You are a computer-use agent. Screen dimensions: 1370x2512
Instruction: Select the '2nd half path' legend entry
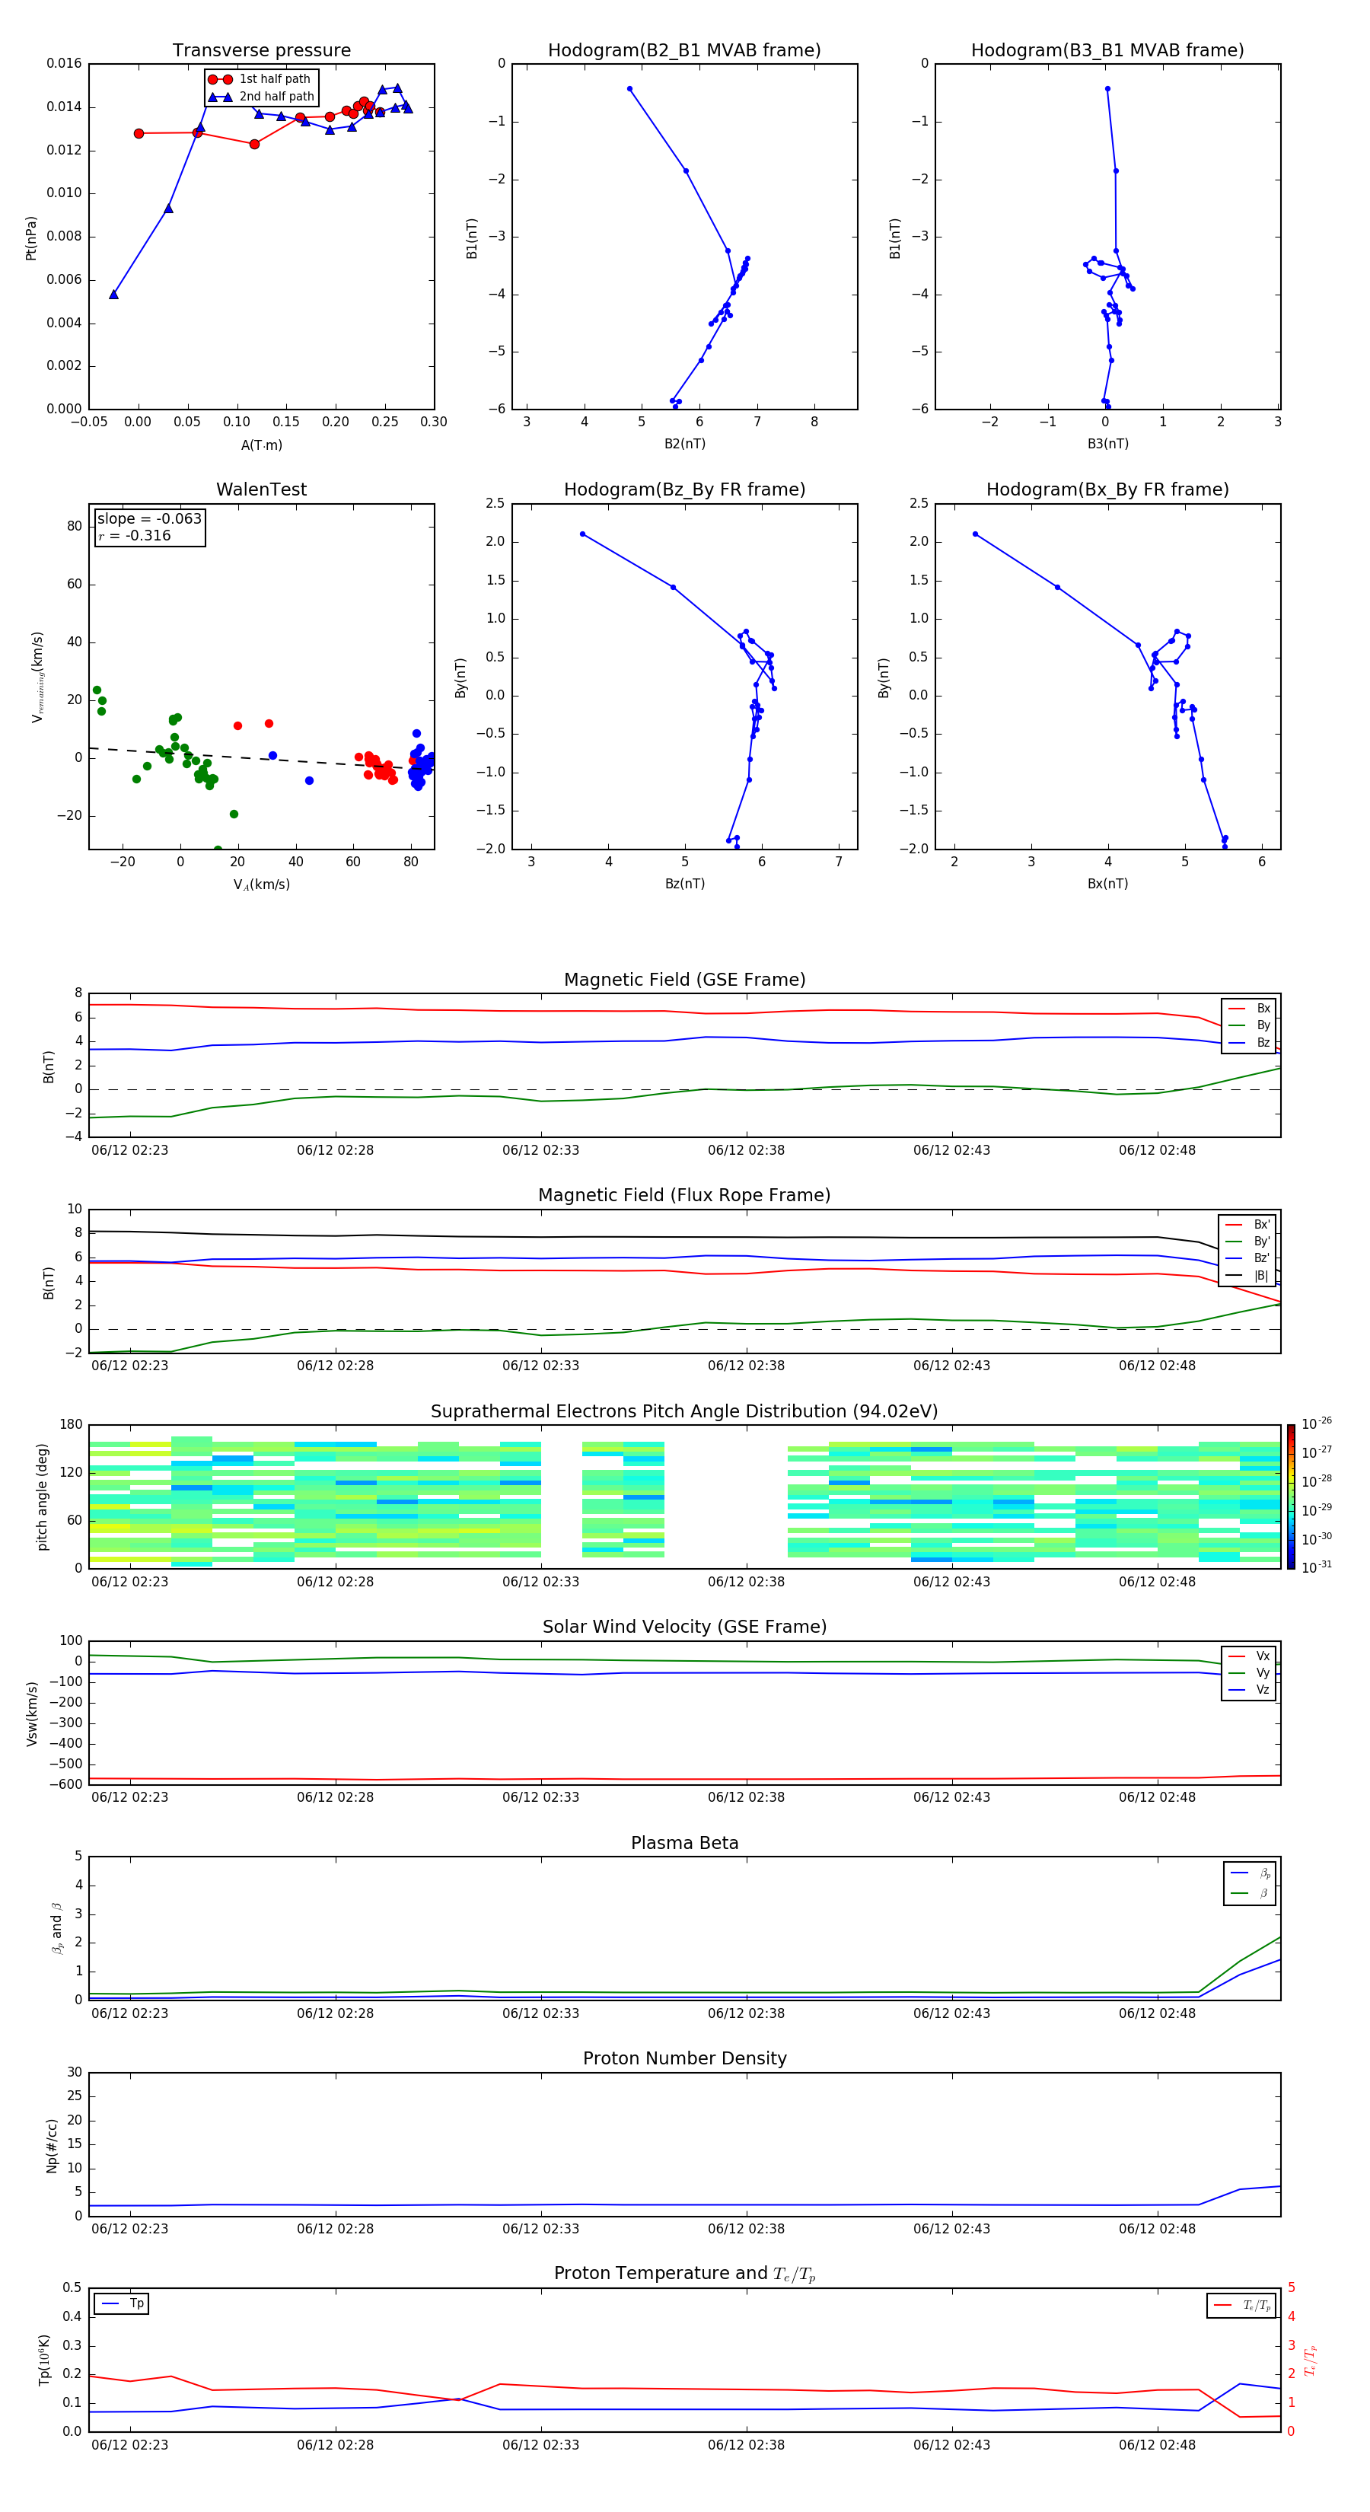pyautogui.click(x=263, y=97)
